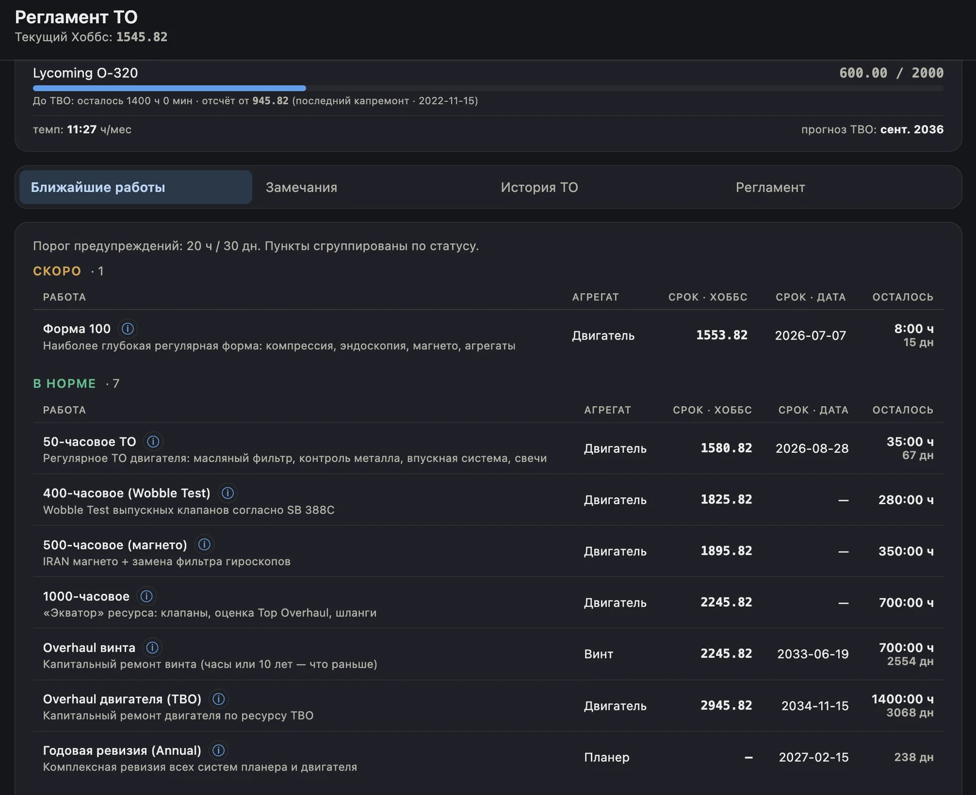This screenshot has height=795, width=976.
Task: Click the remaining value 238 дн
Action: pos(914,757)
